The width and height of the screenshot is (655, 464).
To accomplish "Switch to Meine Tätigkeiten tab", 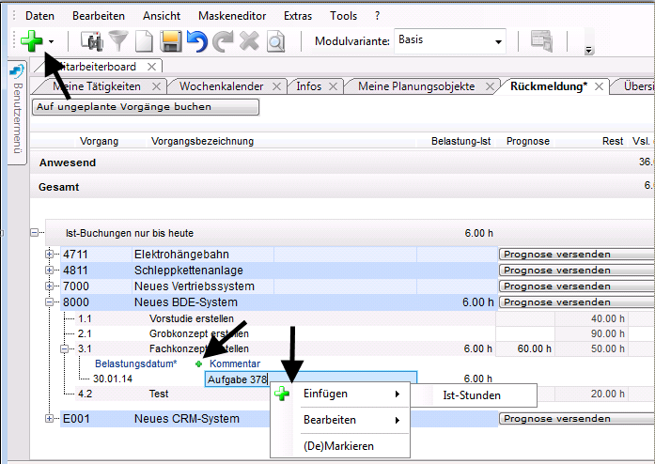I will click(x=97, y=86).
